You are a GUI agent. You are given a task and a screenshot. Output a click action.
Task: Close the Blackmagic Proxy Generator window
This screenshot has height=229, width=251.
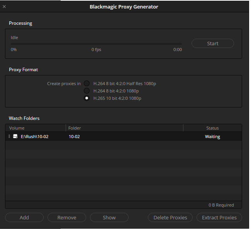[x=4, y=7]
